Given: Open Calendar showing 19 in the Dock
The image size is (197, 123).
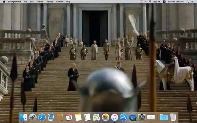Looking at the screenshot, I should 69,117.
